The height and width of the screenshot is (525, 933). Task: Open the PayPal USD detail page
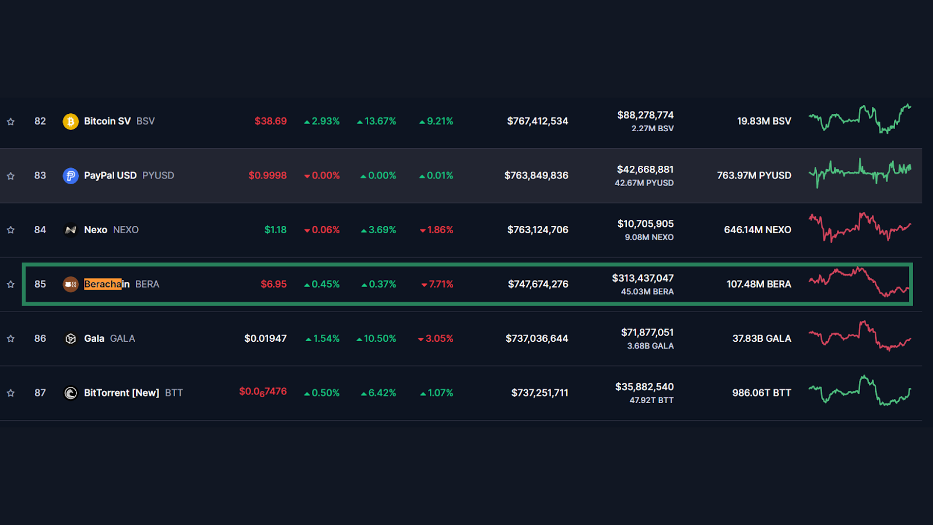[x=110, y=175]
